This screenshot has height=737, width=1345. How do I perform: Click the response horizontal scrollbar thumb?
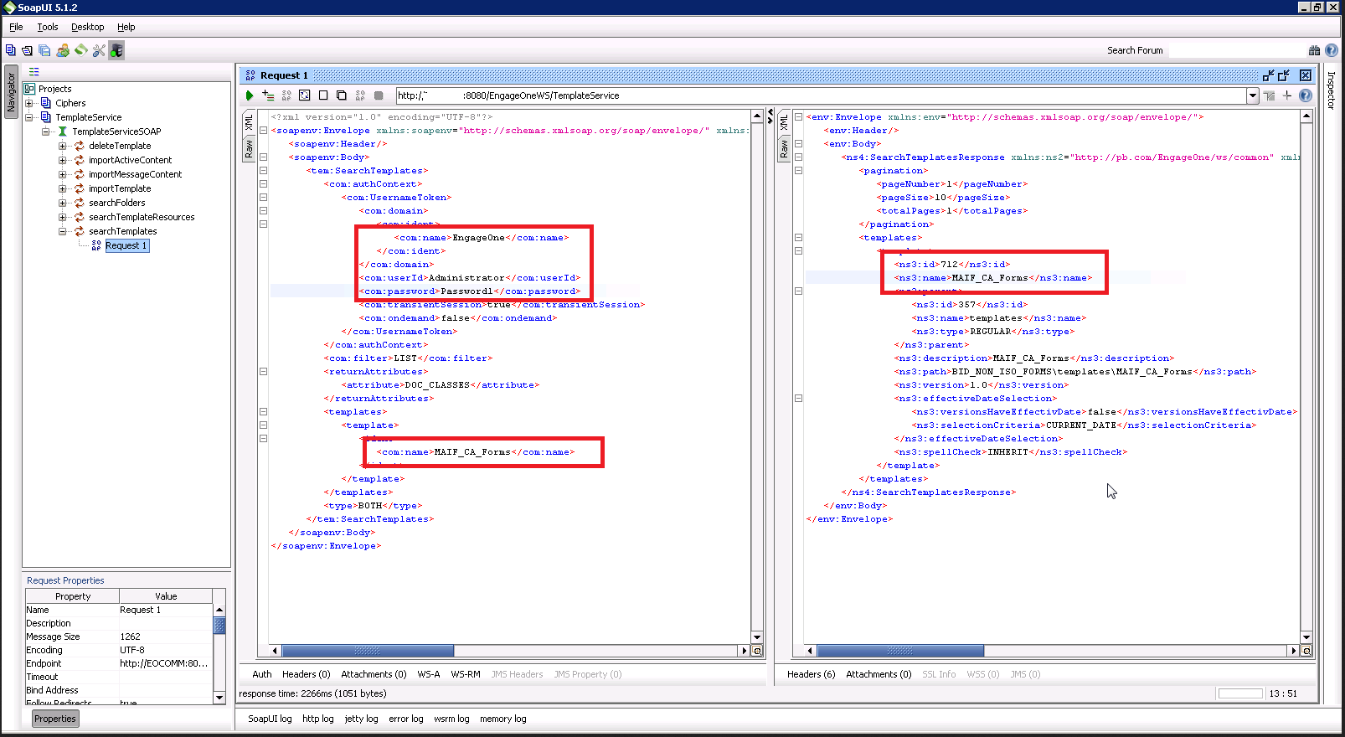pos(900,651)
